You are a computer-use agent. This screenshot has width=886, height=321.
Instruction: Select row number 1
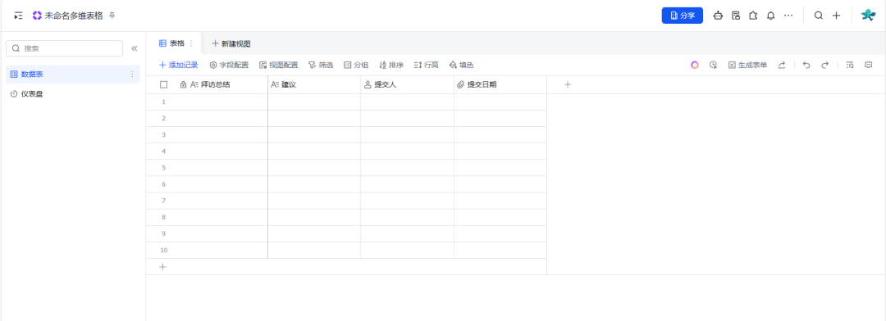pos(164,102)
